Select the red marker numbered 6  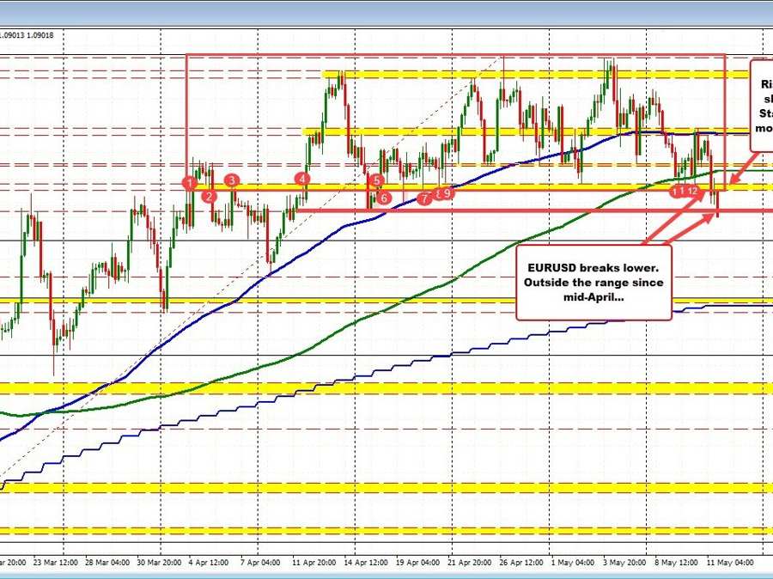tap(384, 198)
